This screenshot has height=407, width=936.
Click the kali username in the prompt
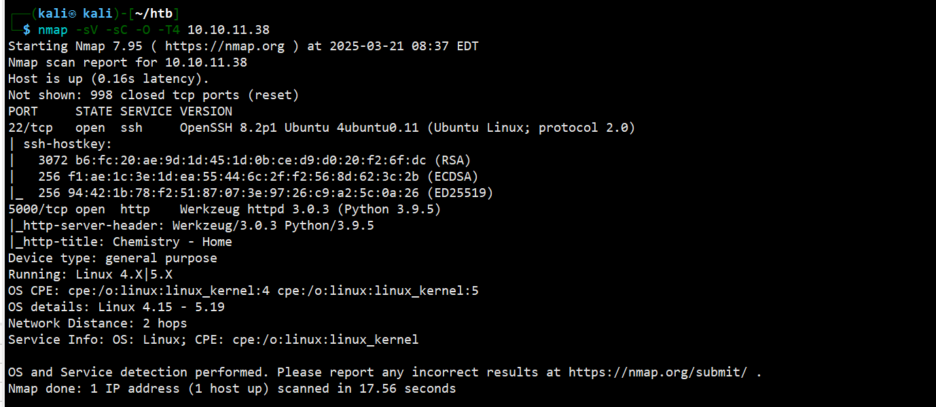pyautogui.click(x=52, y=14)
